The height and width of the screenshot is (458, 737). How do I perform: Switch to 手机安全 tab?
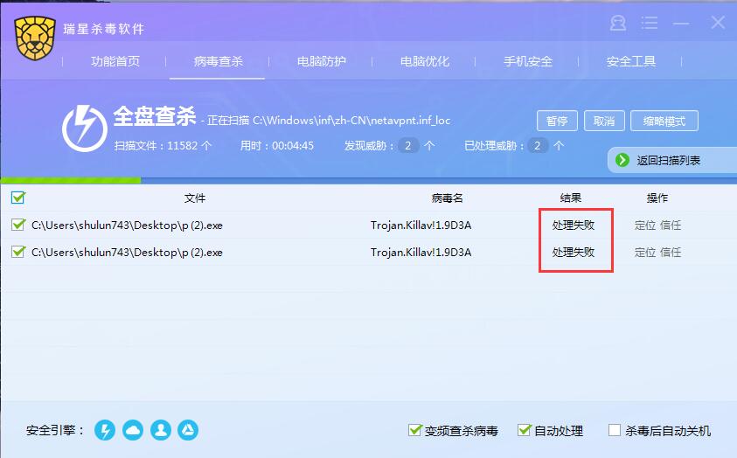(528, 61)
